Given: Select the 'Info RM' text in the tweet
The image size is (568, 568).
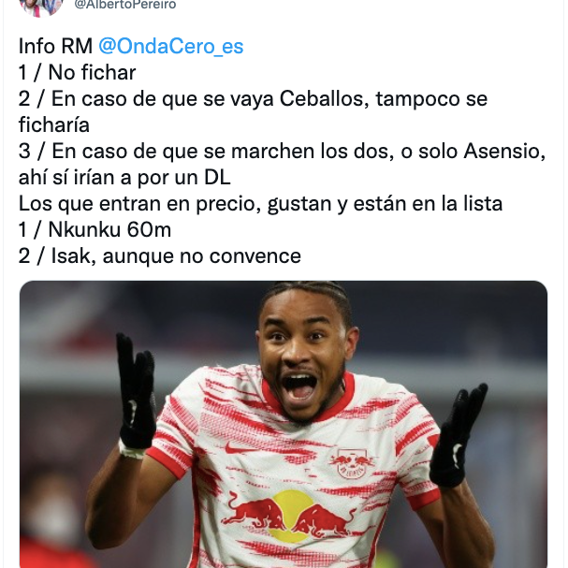Looking at the screenshot, I should tap(55, 47).
